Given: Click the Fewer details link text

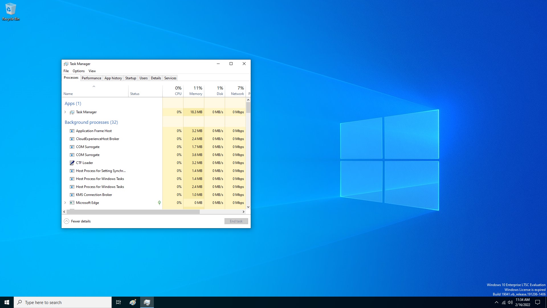Looking at the screenshot, I should [81, 221].
